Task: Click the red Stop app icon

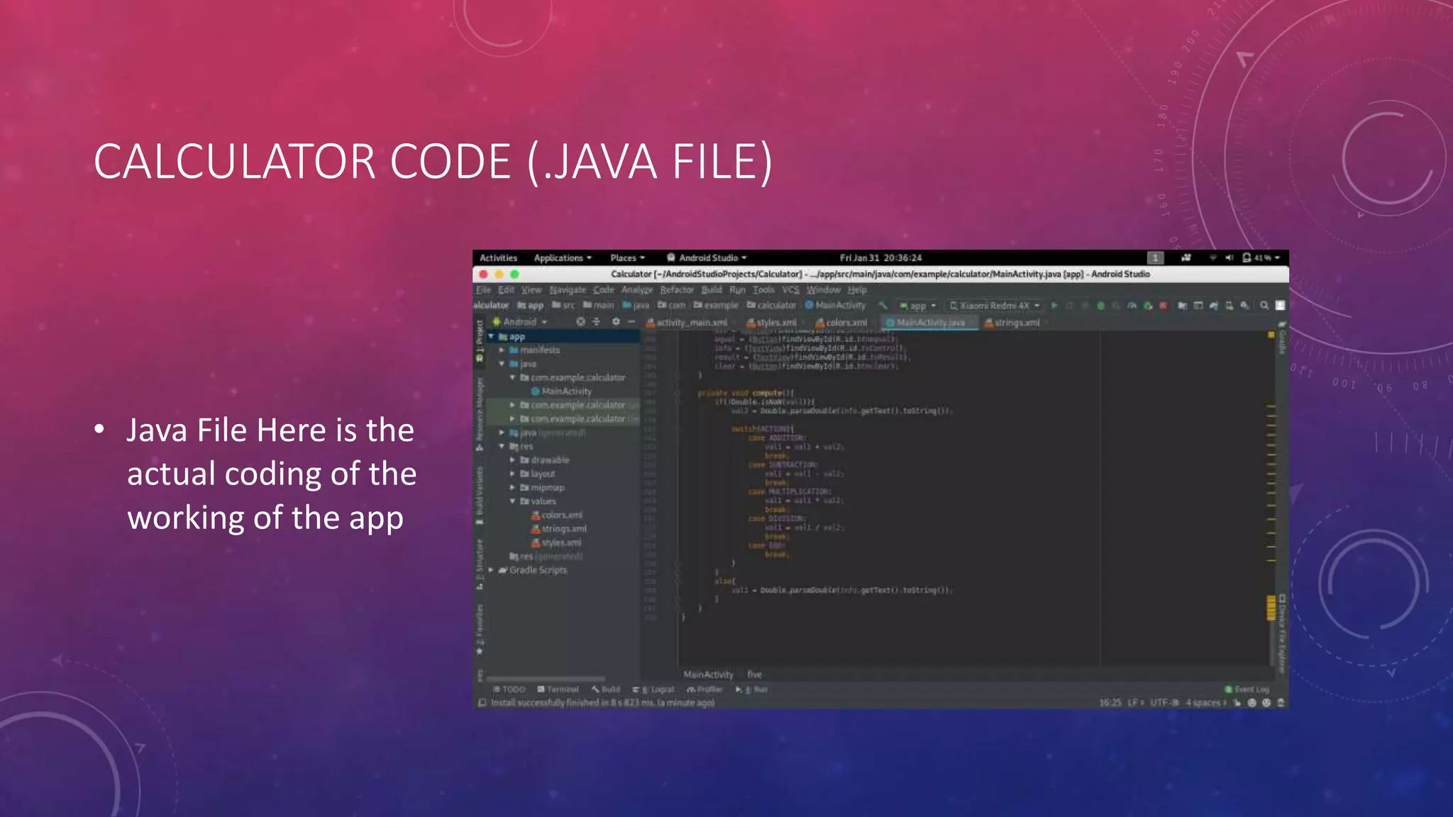Action: pyautogui.click(x=1163, y=306)
